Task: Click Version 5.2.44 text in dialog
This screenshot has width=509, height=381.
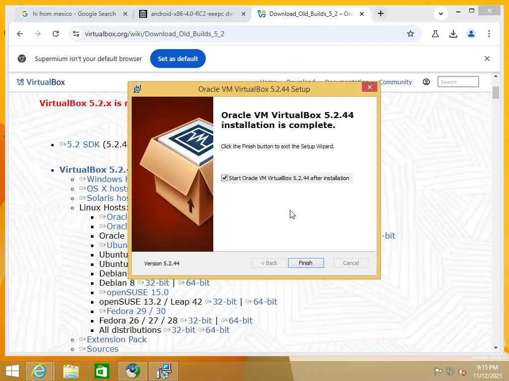Action: [162, 263]
